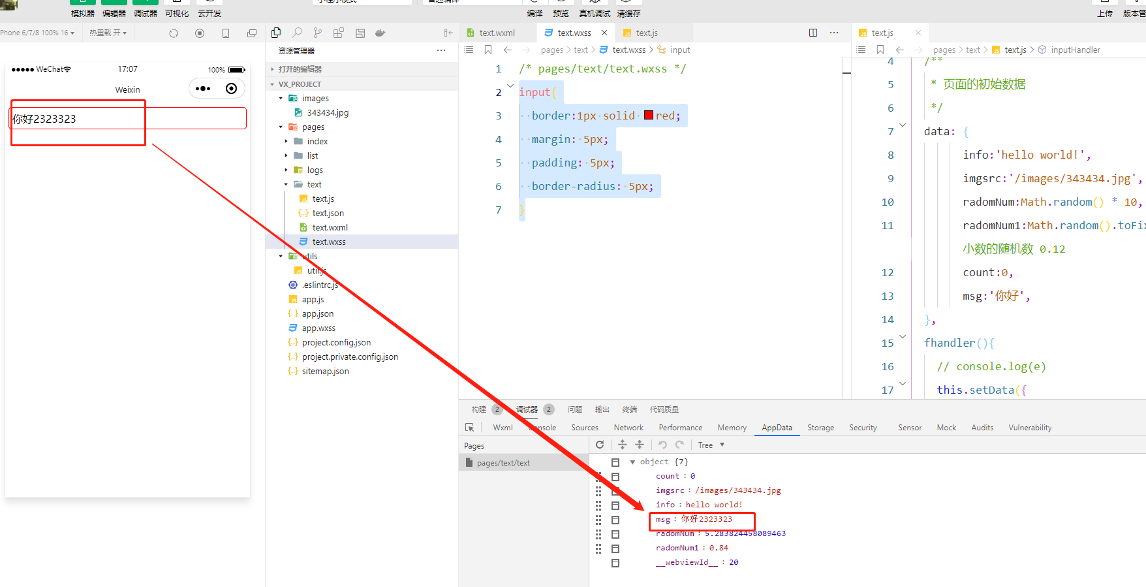Switch to the 问题 panel tab
Viewport: 1146px width, 587px height.
coord(575,409)
